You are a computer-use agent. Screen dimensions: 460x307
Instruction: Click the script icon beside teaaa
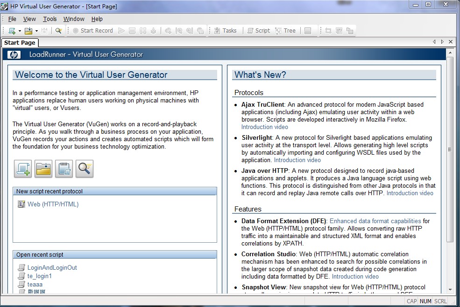point(21,285)
